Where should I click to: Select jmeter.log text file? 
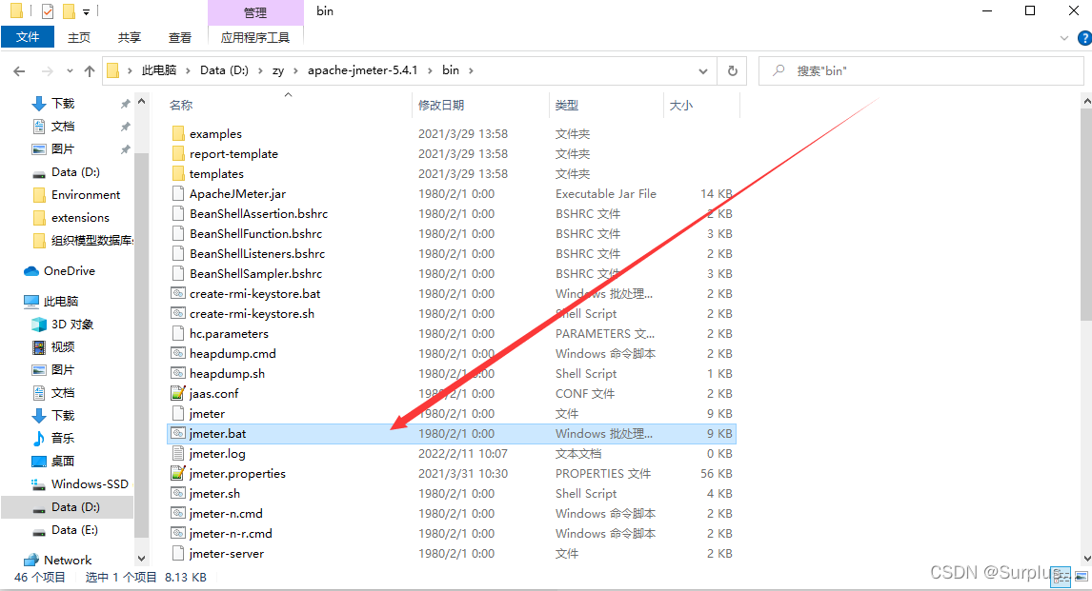(x=217, y=454)
